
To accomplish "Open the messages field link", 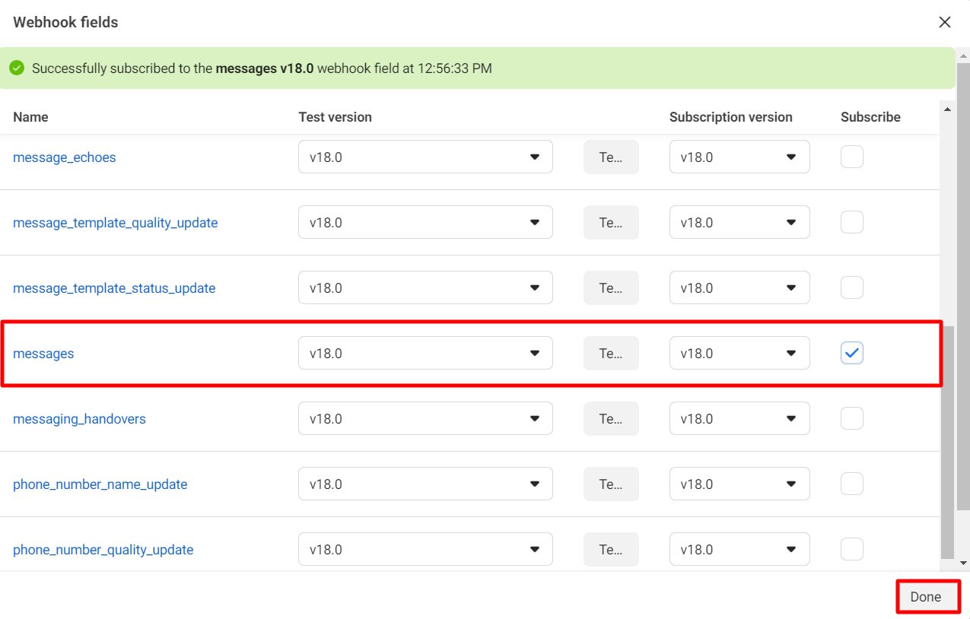I will 43,354.
